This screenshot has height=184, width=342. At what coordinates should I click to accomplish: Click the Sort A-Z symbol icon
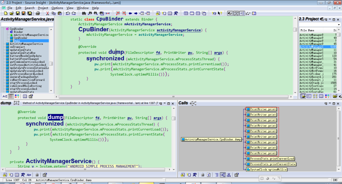click(x=5, y=96)
